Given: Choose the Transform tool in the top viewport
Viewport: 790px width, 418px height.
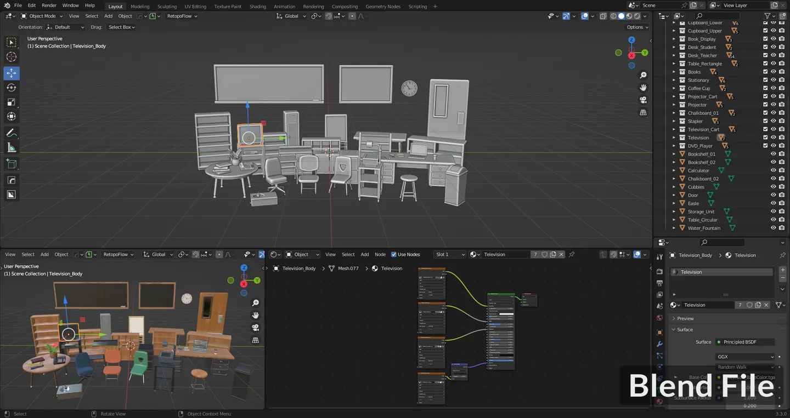Looking at the screenshot, I should click(11, 116).
